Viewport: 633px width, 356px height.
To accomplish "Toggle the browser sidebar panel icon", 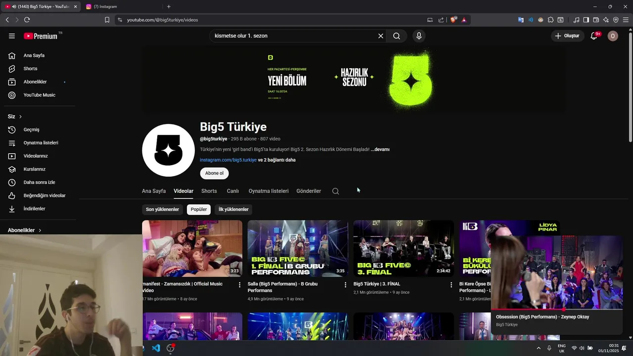I will (x=586, y=20).
